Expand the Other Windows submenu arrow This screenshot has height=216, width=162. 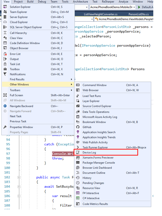71,85
